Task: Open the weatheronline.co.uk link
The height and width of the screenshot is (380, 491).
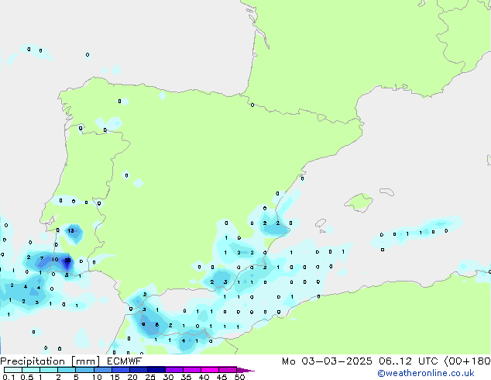Action: click(425, 373)
